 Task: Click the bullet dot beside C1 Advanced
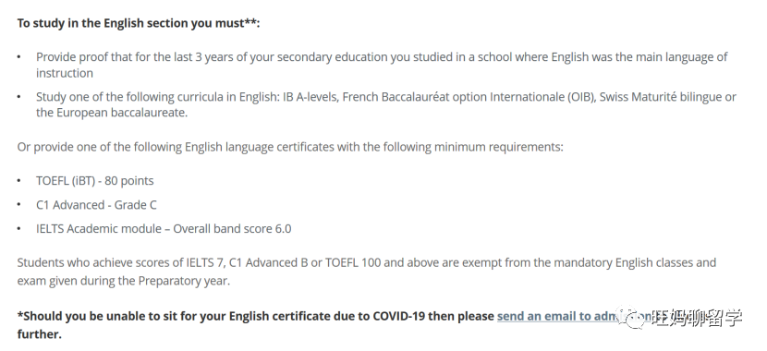click(x=19, y=205)
